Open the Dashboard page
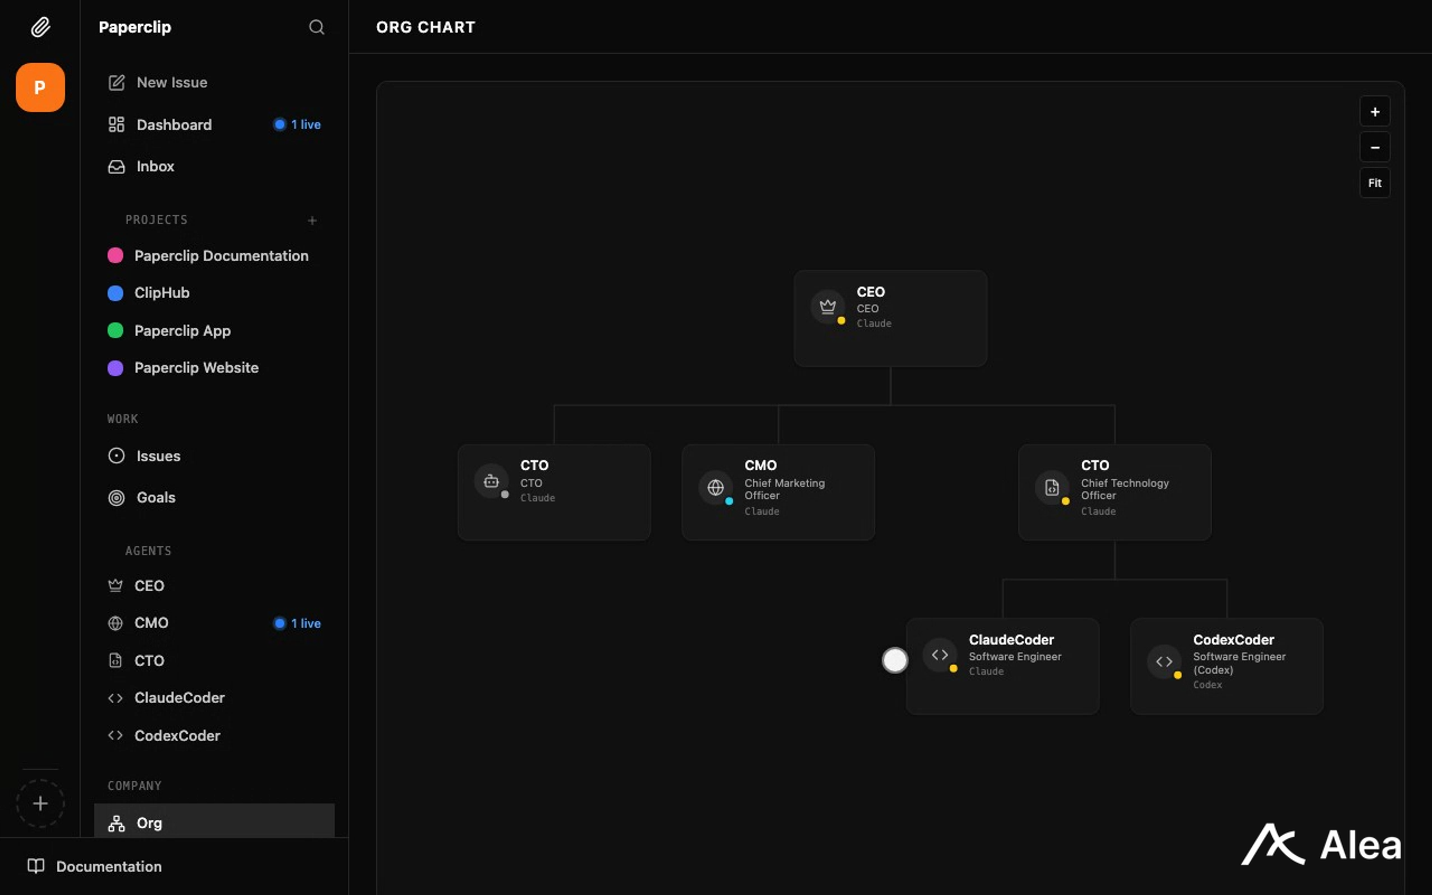The image size is (1432, 895). click(173, 125)
